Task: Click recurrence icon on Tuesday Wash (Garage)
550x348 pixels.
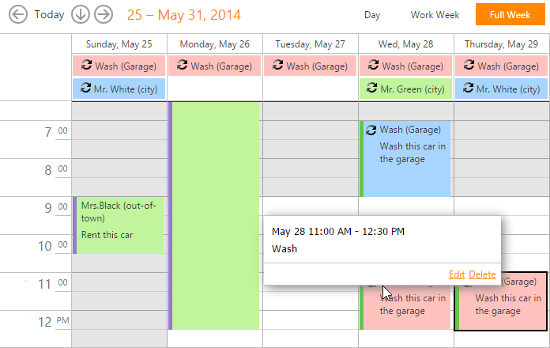Action: tap(278, 66)
